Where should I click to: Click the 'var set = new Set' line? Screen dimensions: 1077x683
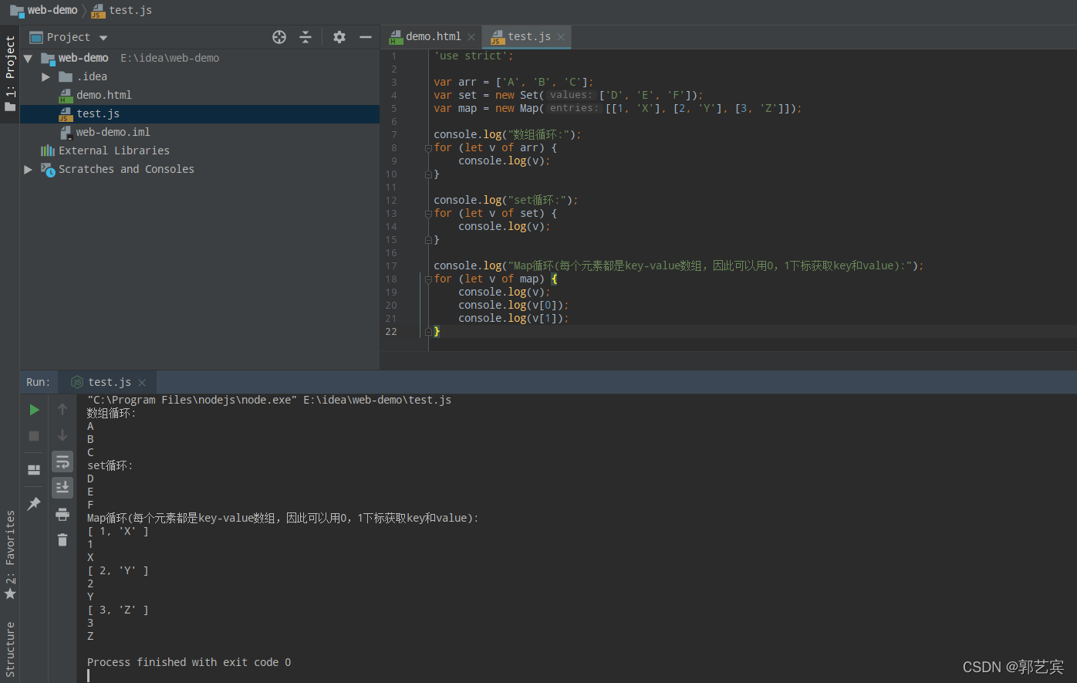(x=569, y=95)
